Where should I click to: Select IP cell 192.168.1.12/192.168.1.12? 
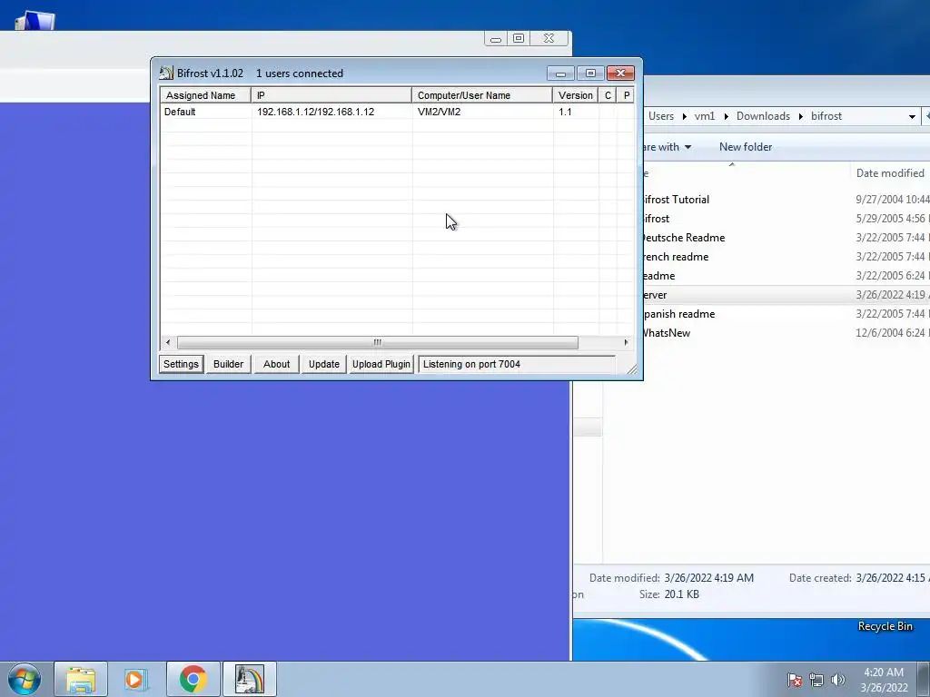[x=315, y=112]
